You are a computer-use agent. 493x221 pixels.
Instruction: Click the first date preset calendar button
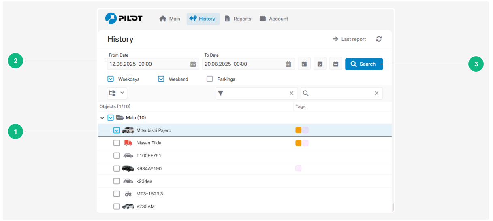click(x=304, y=64)
